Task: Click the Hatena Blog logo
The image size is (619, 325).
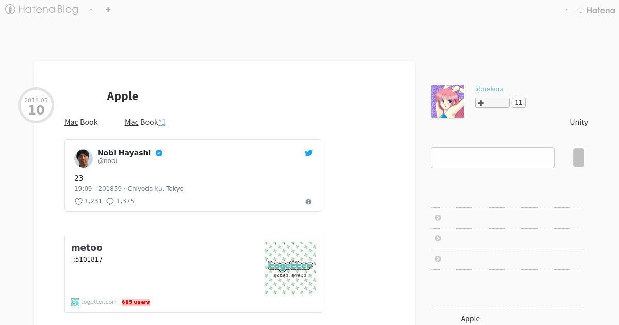Action: click(x=42, y=9)
